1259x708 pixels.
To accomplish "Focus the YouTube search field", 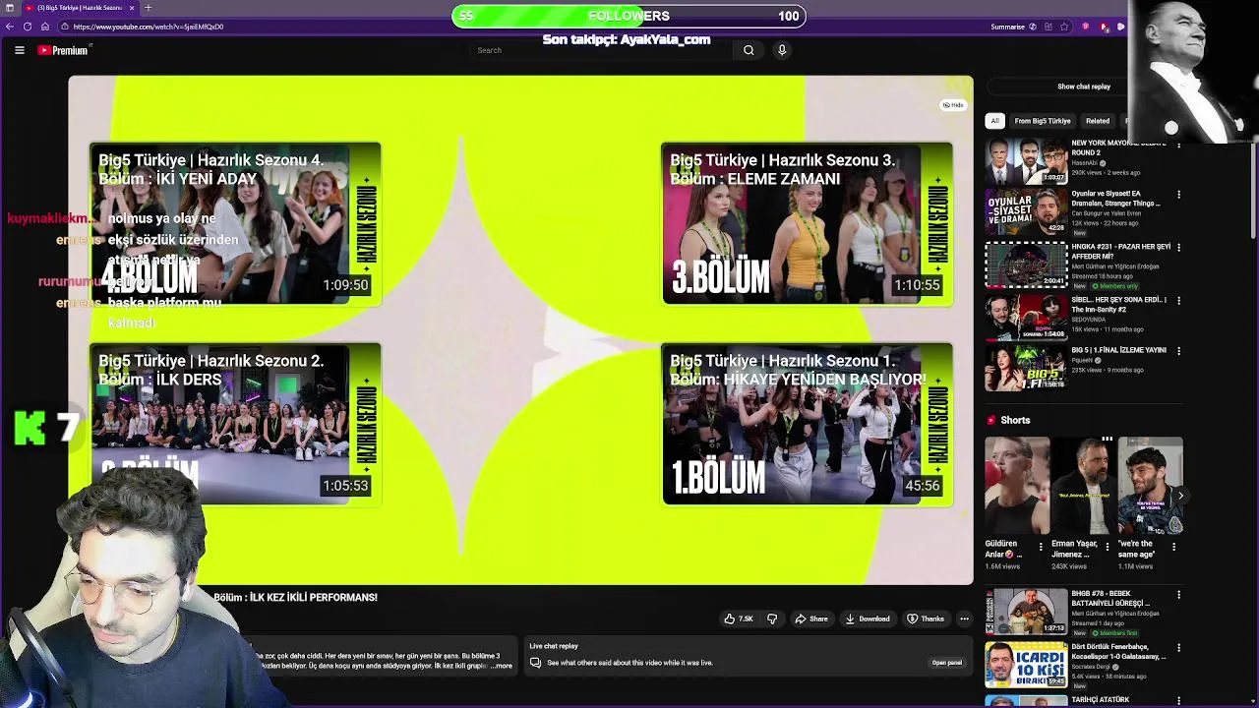I will click(602, 50).
